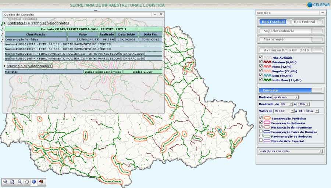
Task: Open the Valor maximum R$ 1 bilhão dropdown
Action: point(309,111)
